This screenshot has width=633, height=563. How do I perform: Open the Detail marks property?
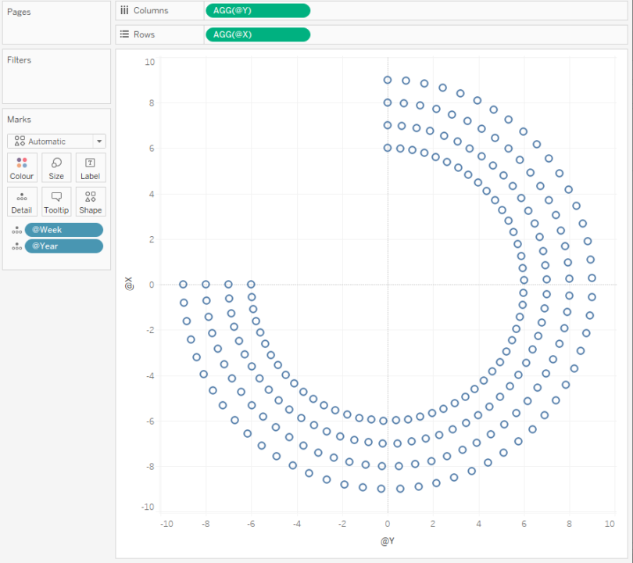[x=21, y=202]
